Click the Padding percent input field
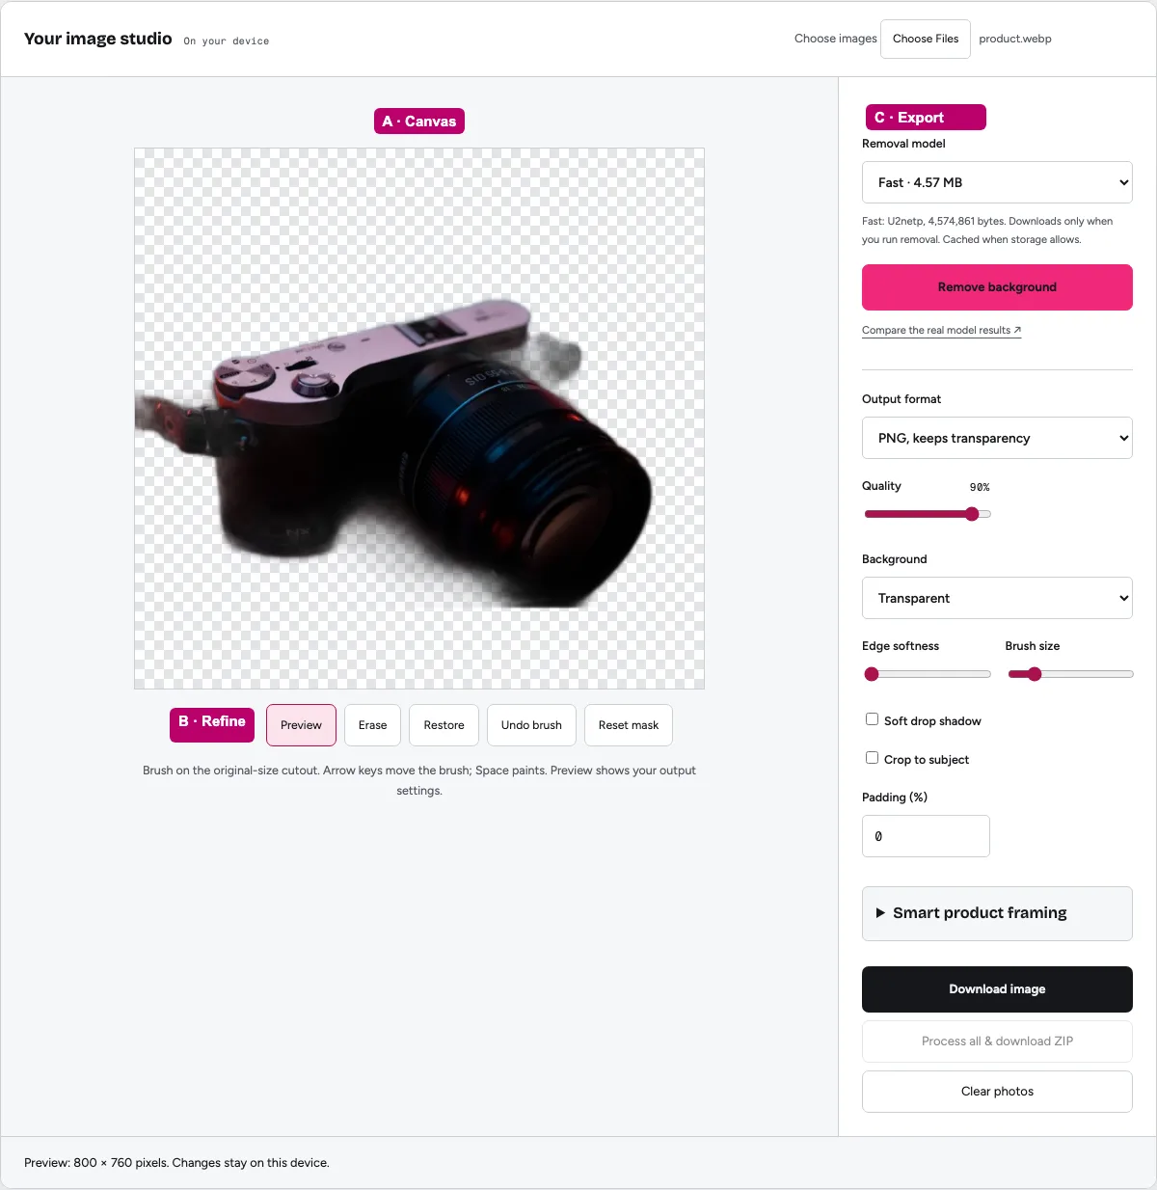The image size is (1157, 1190). [926, 836]
